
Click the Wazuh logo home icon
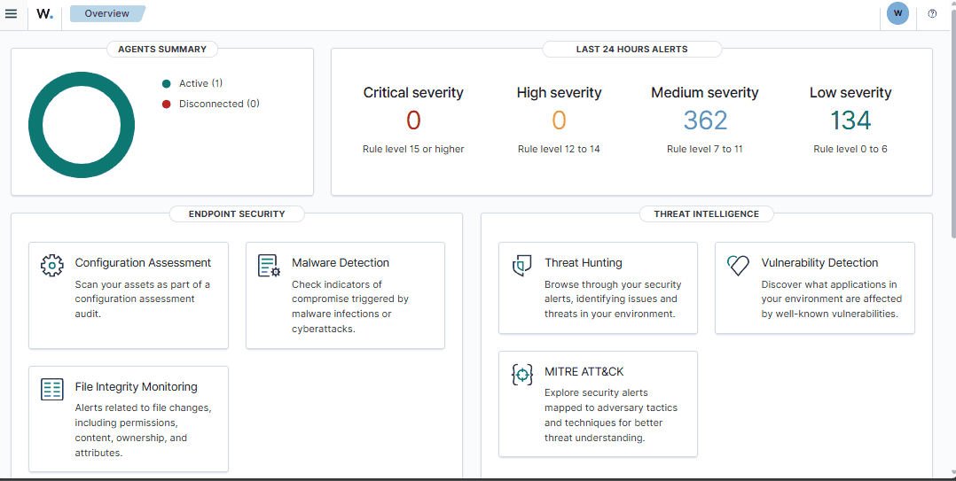pyautogui.click(x=44, y=14)
